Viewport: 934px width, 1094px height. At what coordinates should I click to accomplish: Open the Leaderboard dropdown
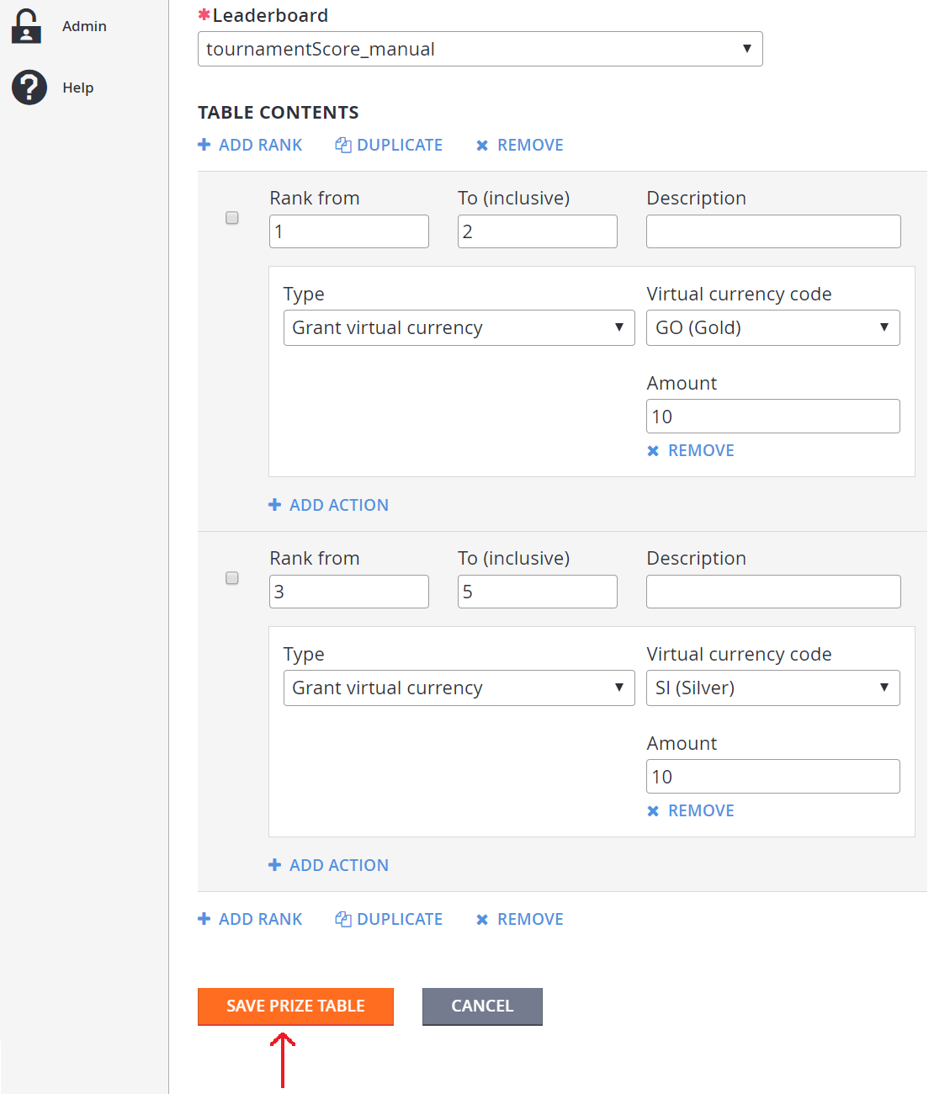tap(480, 49)
